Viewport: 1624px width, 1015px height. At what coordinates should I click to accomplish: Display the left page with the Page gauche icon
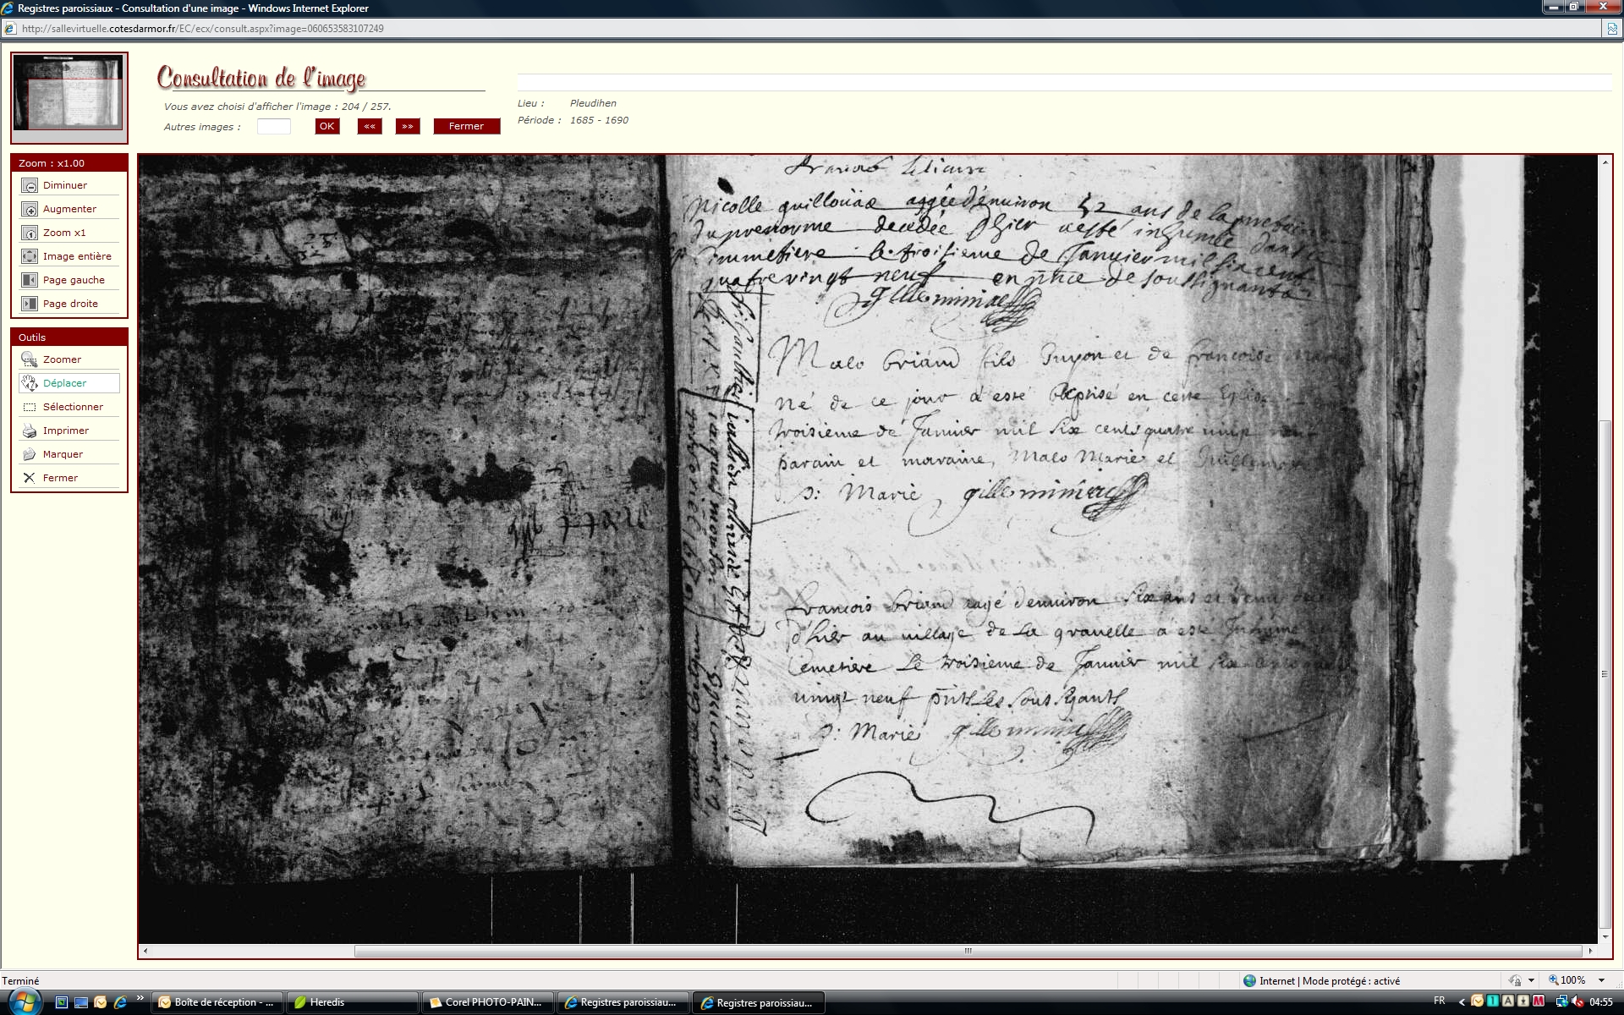click(30, 281)
